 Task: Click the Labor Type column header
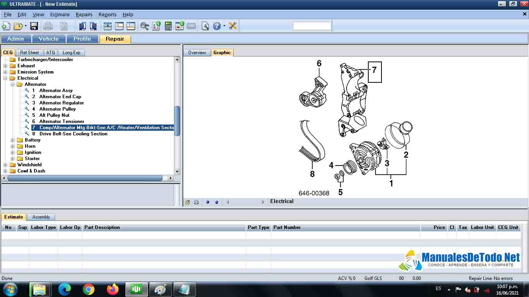[43, 227]
